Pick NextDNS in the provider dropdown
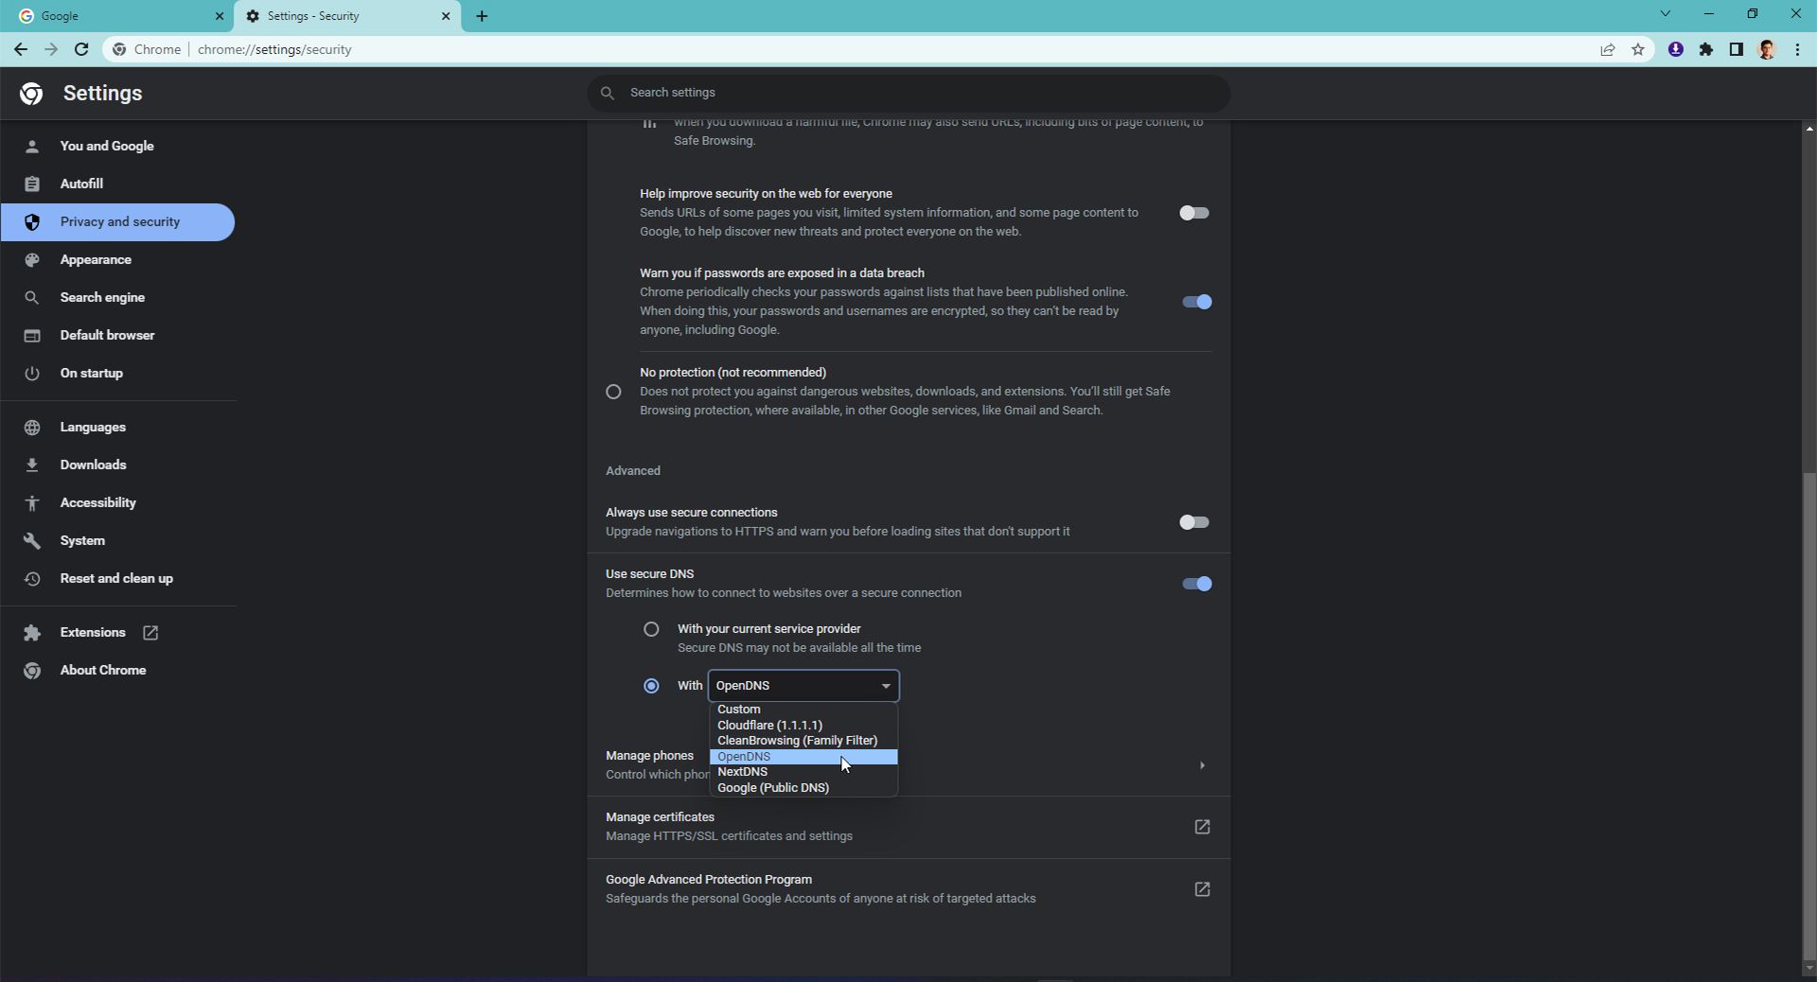Viewport: 1817px width, 982px height. [x=742, y=772]
